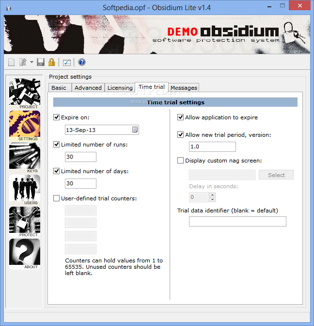Click the gold padlock protect icon
Viewport: 314px width, 326px height.
[51, 62]
